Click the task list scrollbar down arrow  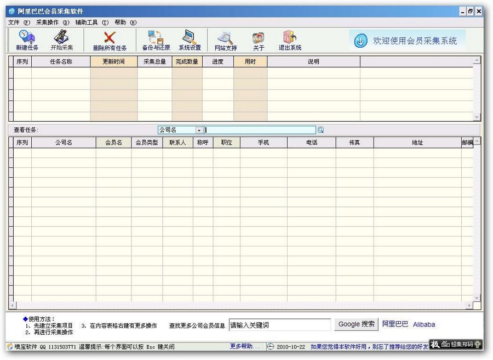(477, 117)
